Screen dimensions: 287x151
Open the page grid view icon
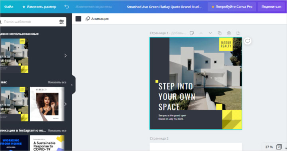[x=279, y=147]
